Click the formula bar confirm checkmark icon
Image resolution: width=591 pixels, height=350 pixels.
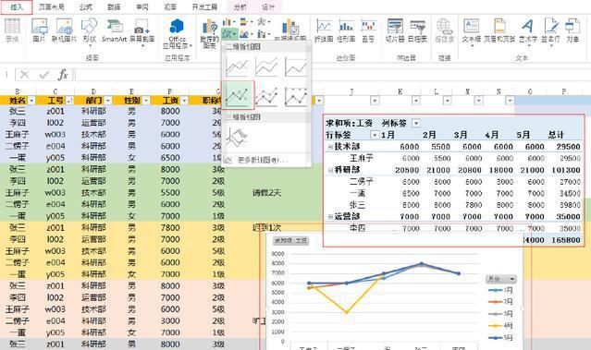pos(44,75)
